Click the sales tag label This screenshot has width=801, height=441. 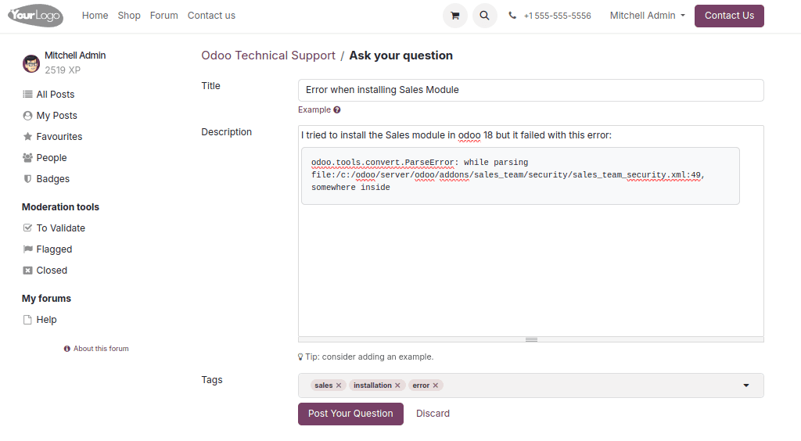coord(323,385)
